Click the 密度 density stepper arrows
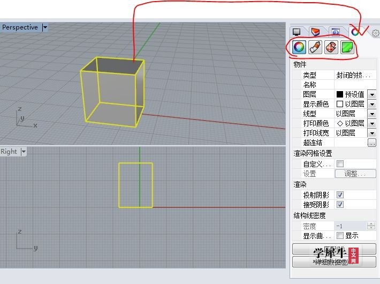The width and height of the screenshot is (380, 284). pos(371,226)
